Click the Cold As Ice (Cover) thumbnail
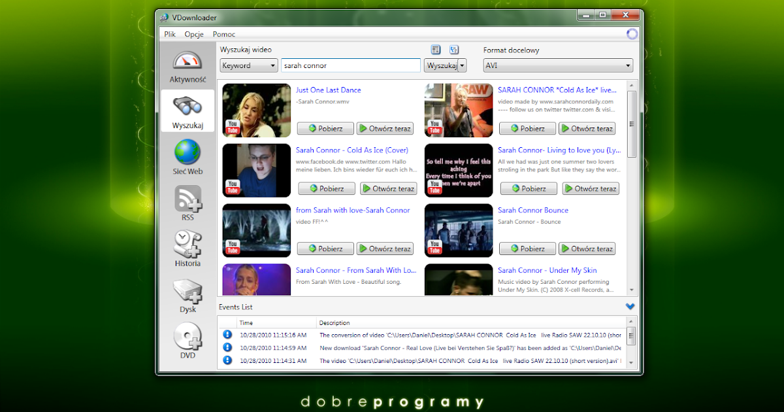 257,170
